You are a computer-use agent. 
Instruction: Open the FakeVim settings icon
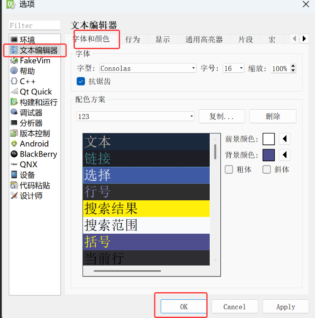coord(14,60)
